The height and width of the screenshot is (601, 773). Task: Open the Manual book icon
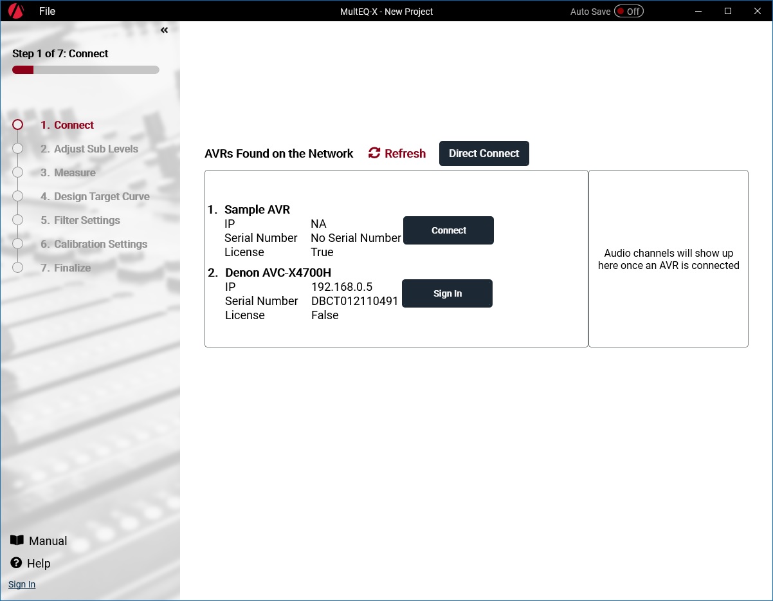[x=17, y=541]
